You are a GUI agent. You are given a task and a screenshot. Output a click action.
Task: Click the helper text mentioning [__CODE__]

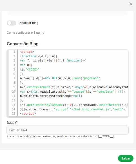(x=60, y=136)
